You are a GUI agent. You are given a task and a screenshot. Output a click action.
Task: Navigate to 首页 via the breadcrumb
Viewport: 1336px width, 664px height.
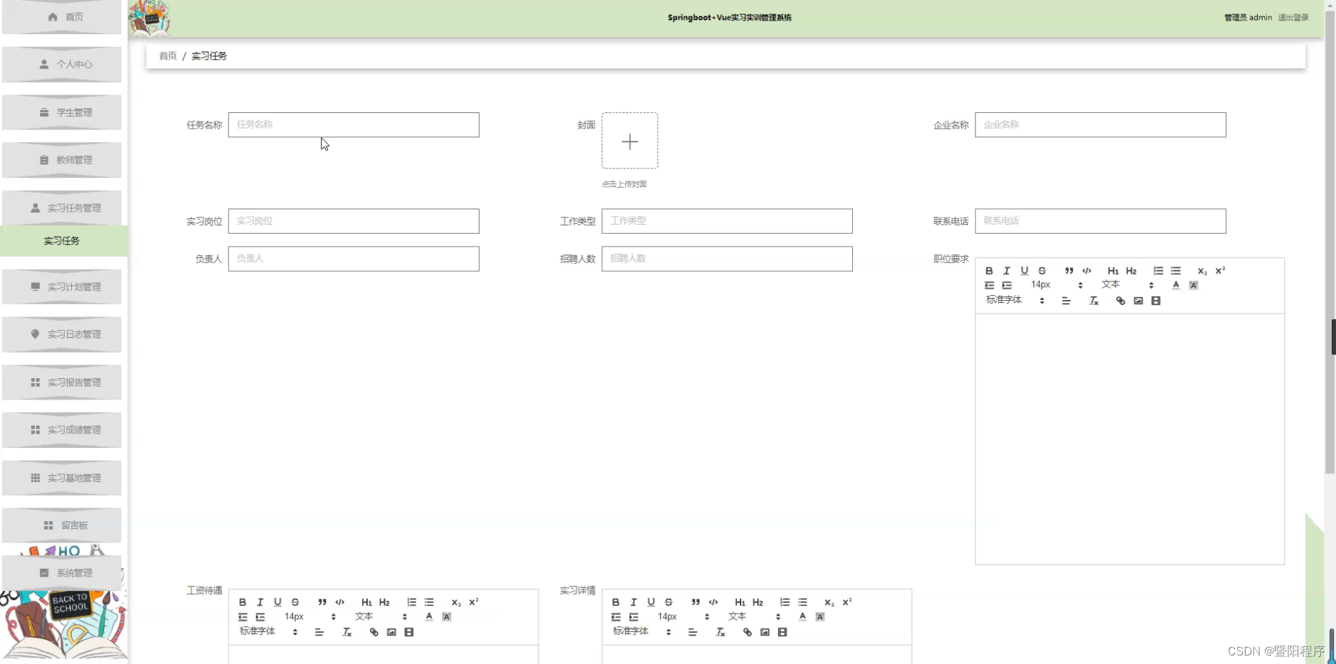point(167,55)
